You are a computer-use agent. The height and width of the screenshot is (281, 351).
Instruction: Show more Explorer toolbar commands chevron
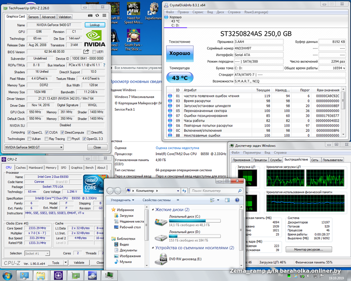(178, 200)
